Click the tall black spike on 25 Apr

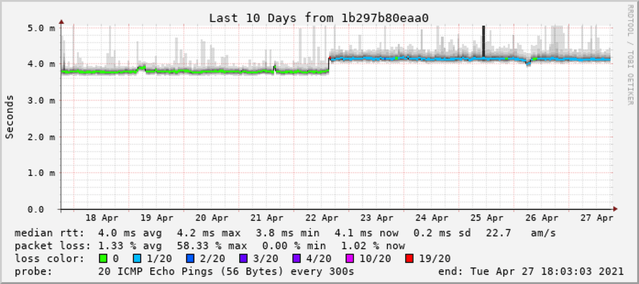[x=483, y=41]
